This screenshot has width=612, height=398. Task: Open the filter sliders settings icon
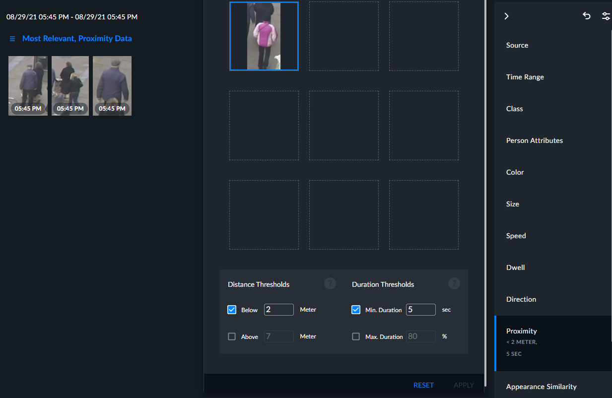tap(606, 16)
